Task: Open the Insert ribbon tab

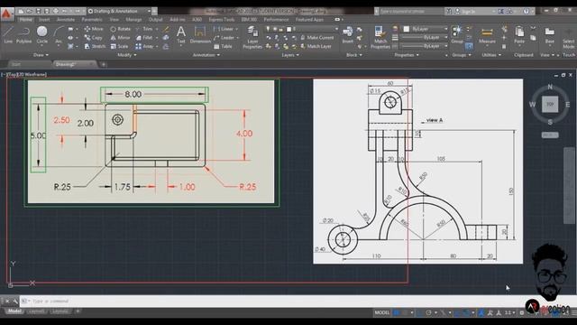Action: 44,19
